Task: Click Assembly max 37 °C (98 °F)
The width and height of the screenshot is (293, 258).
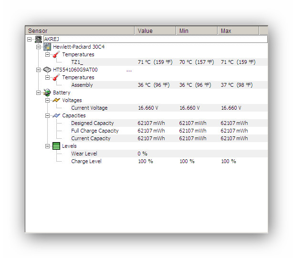Action: pyautogui.click(x=237, y=85)
